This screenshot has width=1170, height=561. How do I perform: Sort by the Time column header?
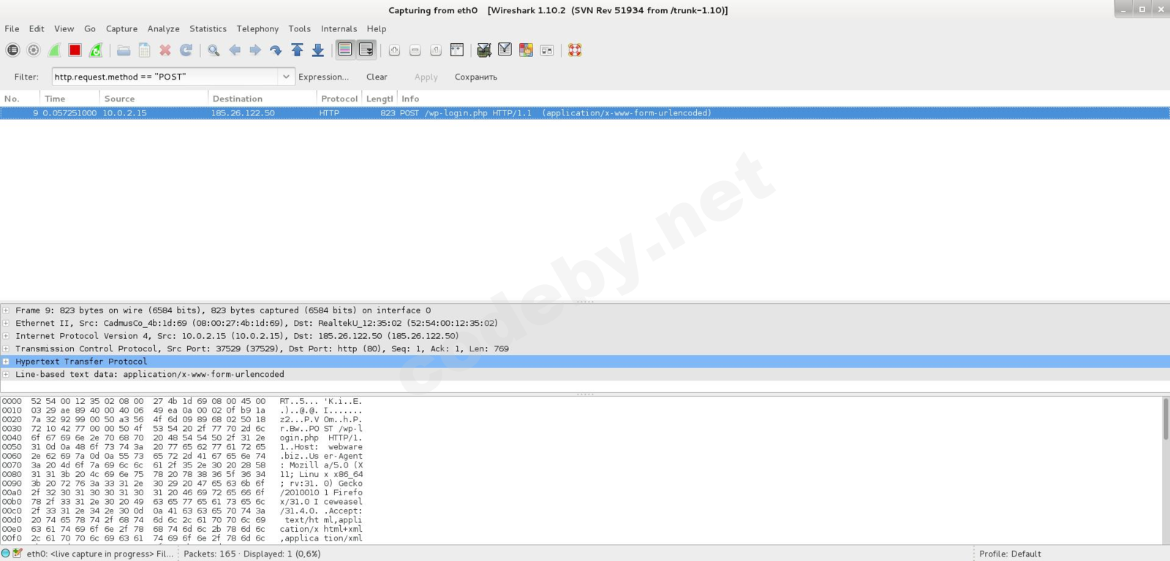pos(70,99)
